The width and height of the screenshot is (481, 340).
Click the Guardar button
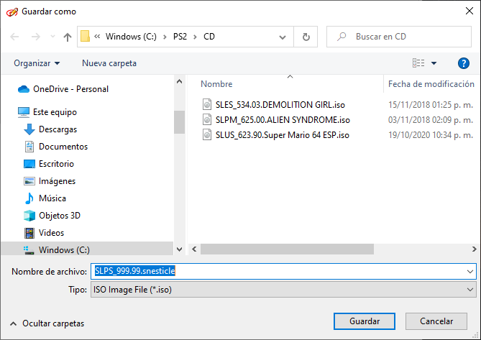365,321
